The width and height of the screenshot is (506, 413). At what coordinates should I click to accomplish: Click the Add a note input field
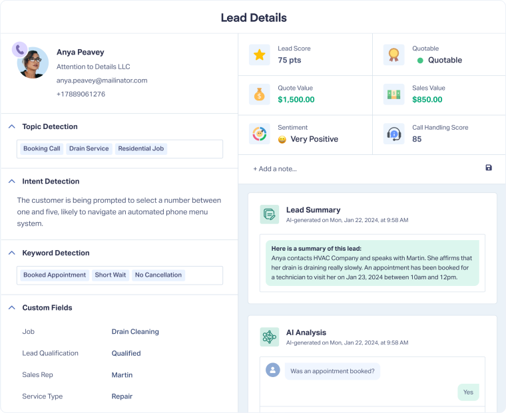coord(360,169)
